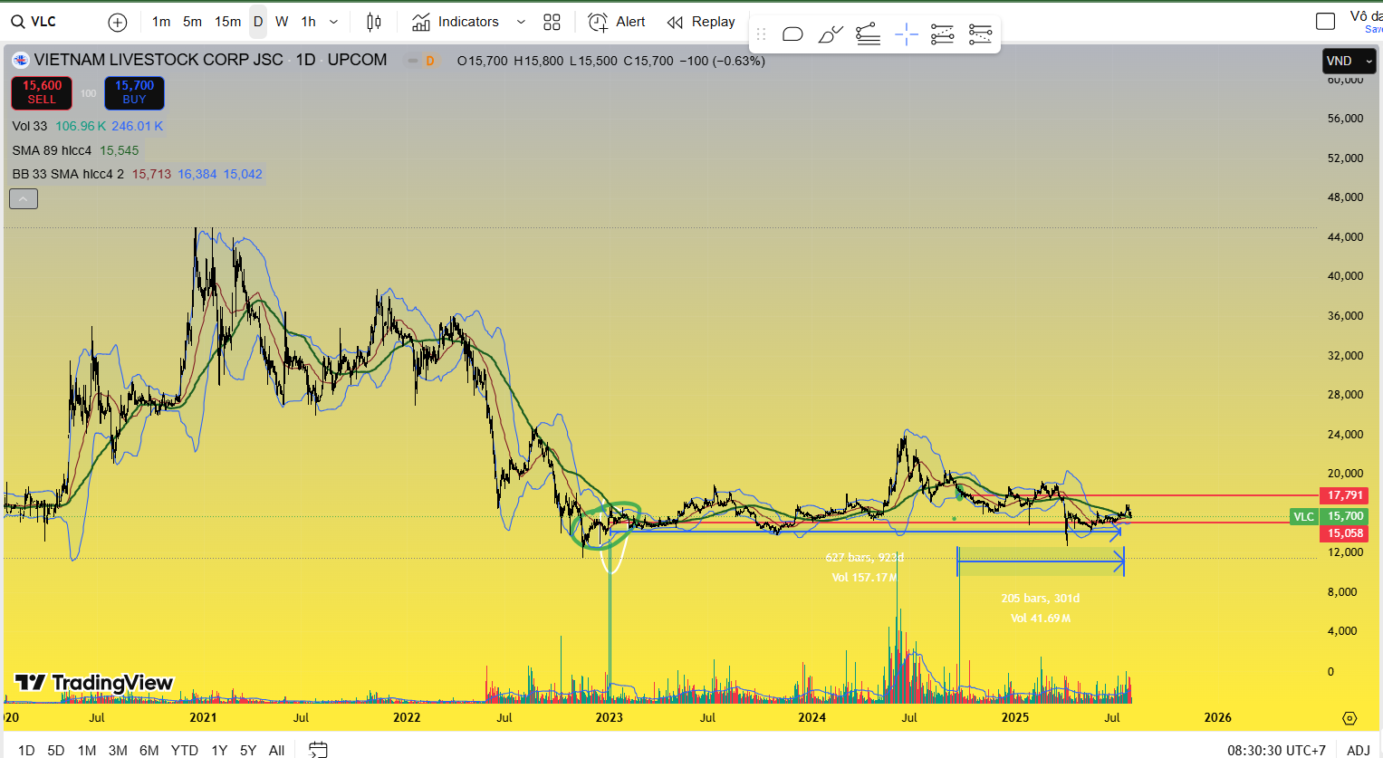Screen dimensions: 1383x758
Task: Click the green 15,700 last price label
Action: pyautogui.click(x=1345, y=516)
